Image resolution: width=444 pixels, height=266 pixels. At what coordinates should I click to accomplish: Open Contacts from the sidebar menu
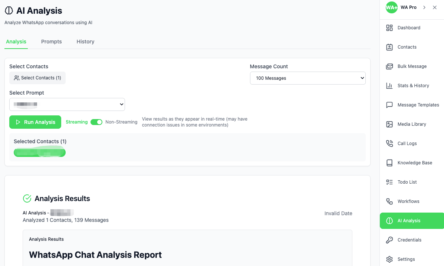(412, 47)
